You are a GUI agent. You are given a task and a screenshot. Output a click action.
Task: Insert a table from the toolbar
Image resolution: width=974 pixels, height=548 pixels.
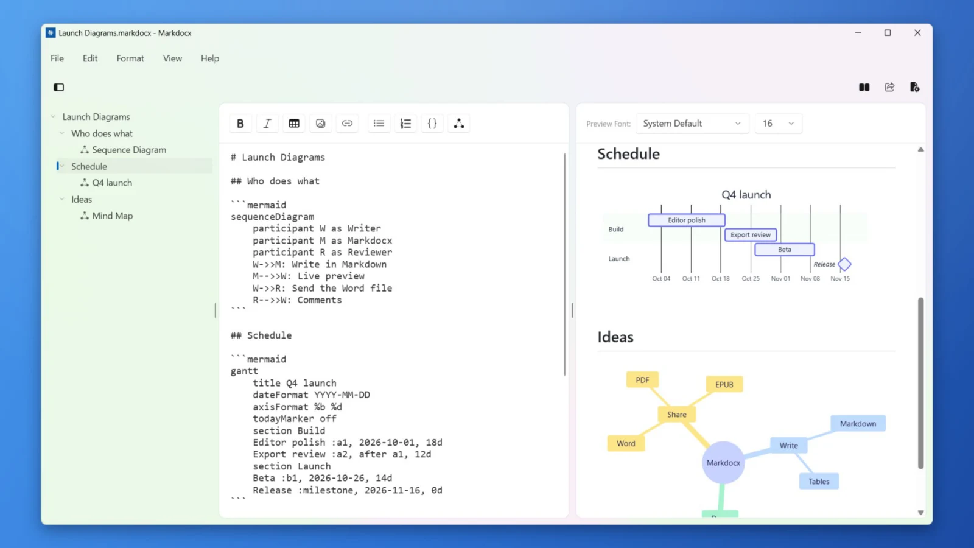tap(294, 124)
